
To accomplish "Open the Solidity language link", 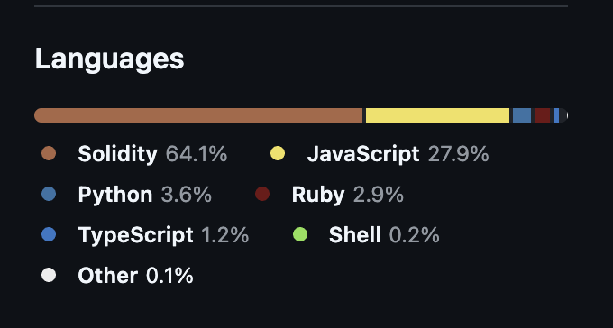I will (x=134, y=154).
